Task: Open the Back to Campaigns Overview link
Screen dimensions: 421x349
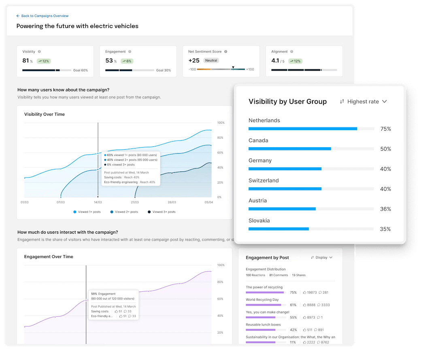Action: pos(43,15)
